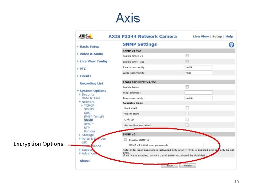Open System Options menu
The width and height of the screenshot is (256, 192).
tap(93, 91)
